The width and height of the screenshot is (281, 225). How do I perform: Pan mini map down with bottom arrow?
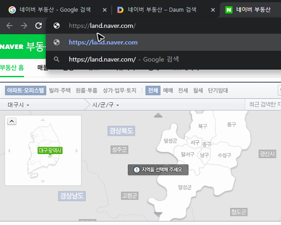[x=43, y=181]
